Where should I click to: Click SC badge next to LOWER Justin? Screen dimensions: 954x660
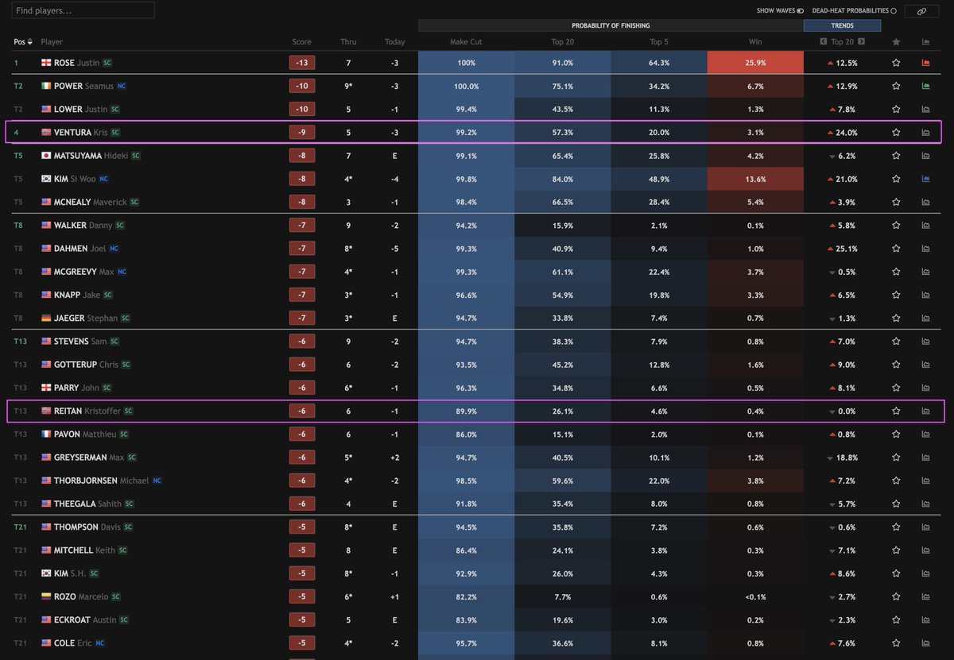pyautogui.click(x=115, y=109)
